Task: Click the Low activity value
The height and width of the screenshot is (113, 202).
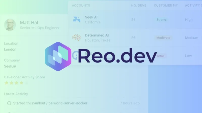Action: coord(188,56)
